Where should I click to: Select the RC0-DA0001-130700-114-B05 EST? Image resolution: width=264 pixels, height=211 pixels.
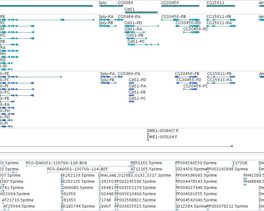coord(91,172)
